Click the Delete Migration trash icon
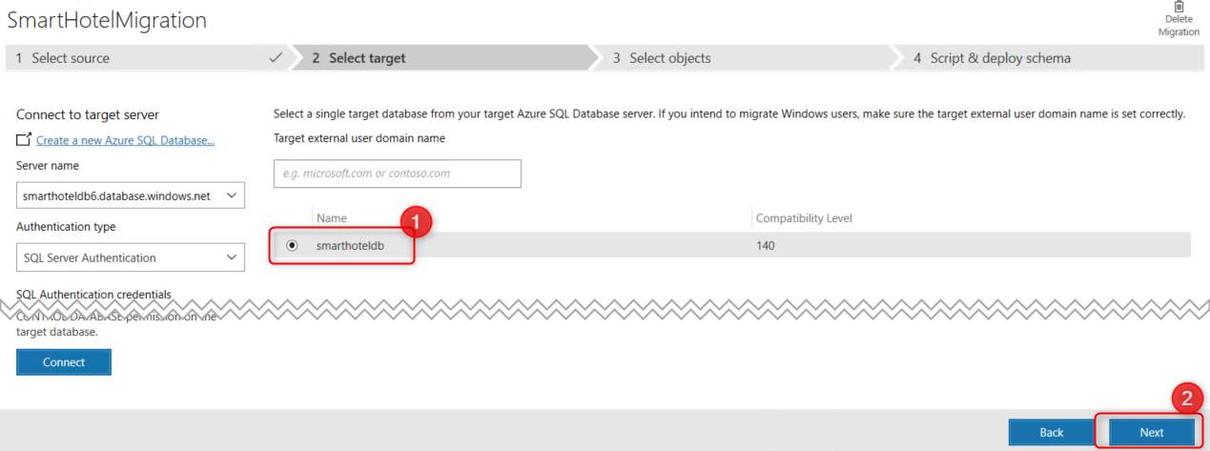 [x=1179, y=7]
